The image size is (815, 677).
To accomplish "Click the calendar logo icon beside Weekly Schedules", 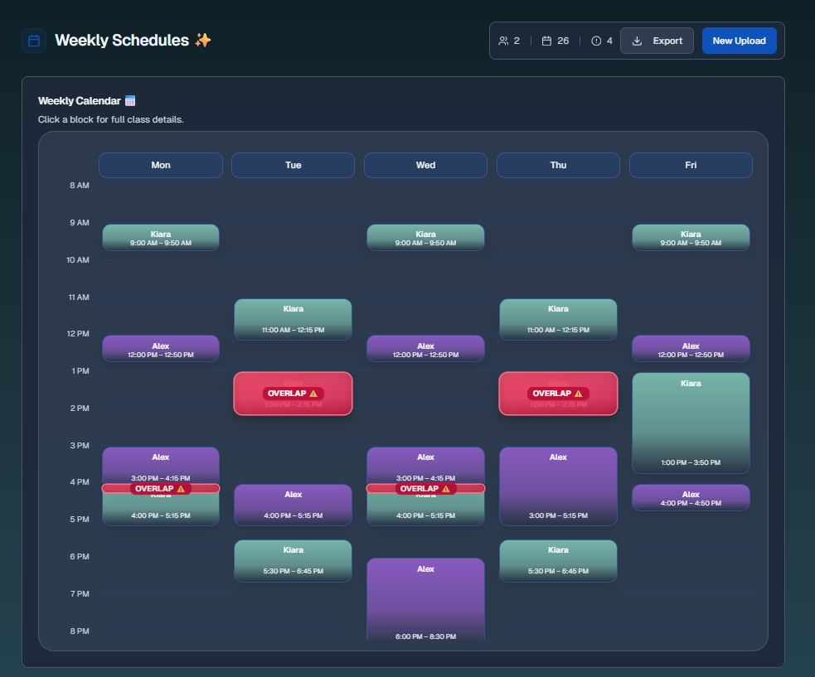I will [34, 41].
